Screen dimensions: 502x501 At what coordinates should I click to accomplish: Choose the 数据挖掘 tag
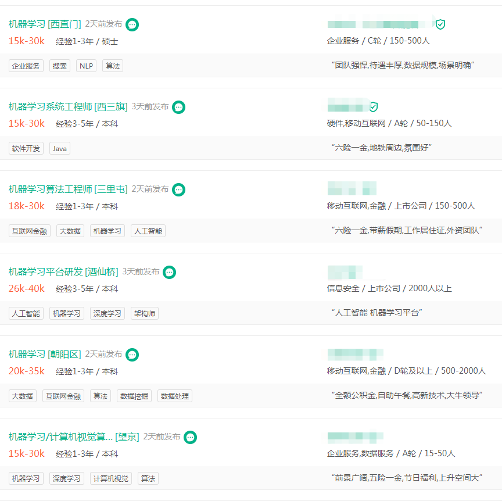134,396
